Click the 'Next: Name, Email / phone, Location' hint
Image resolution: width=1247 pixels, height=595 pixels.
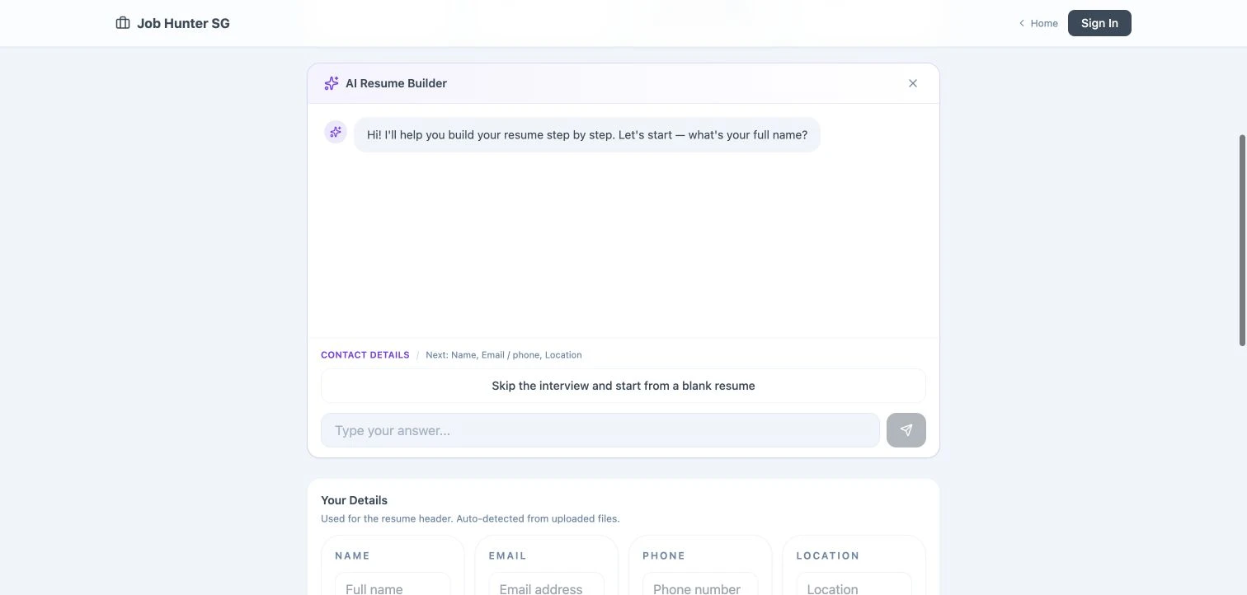pyautogui.click(x=504, y=355)
